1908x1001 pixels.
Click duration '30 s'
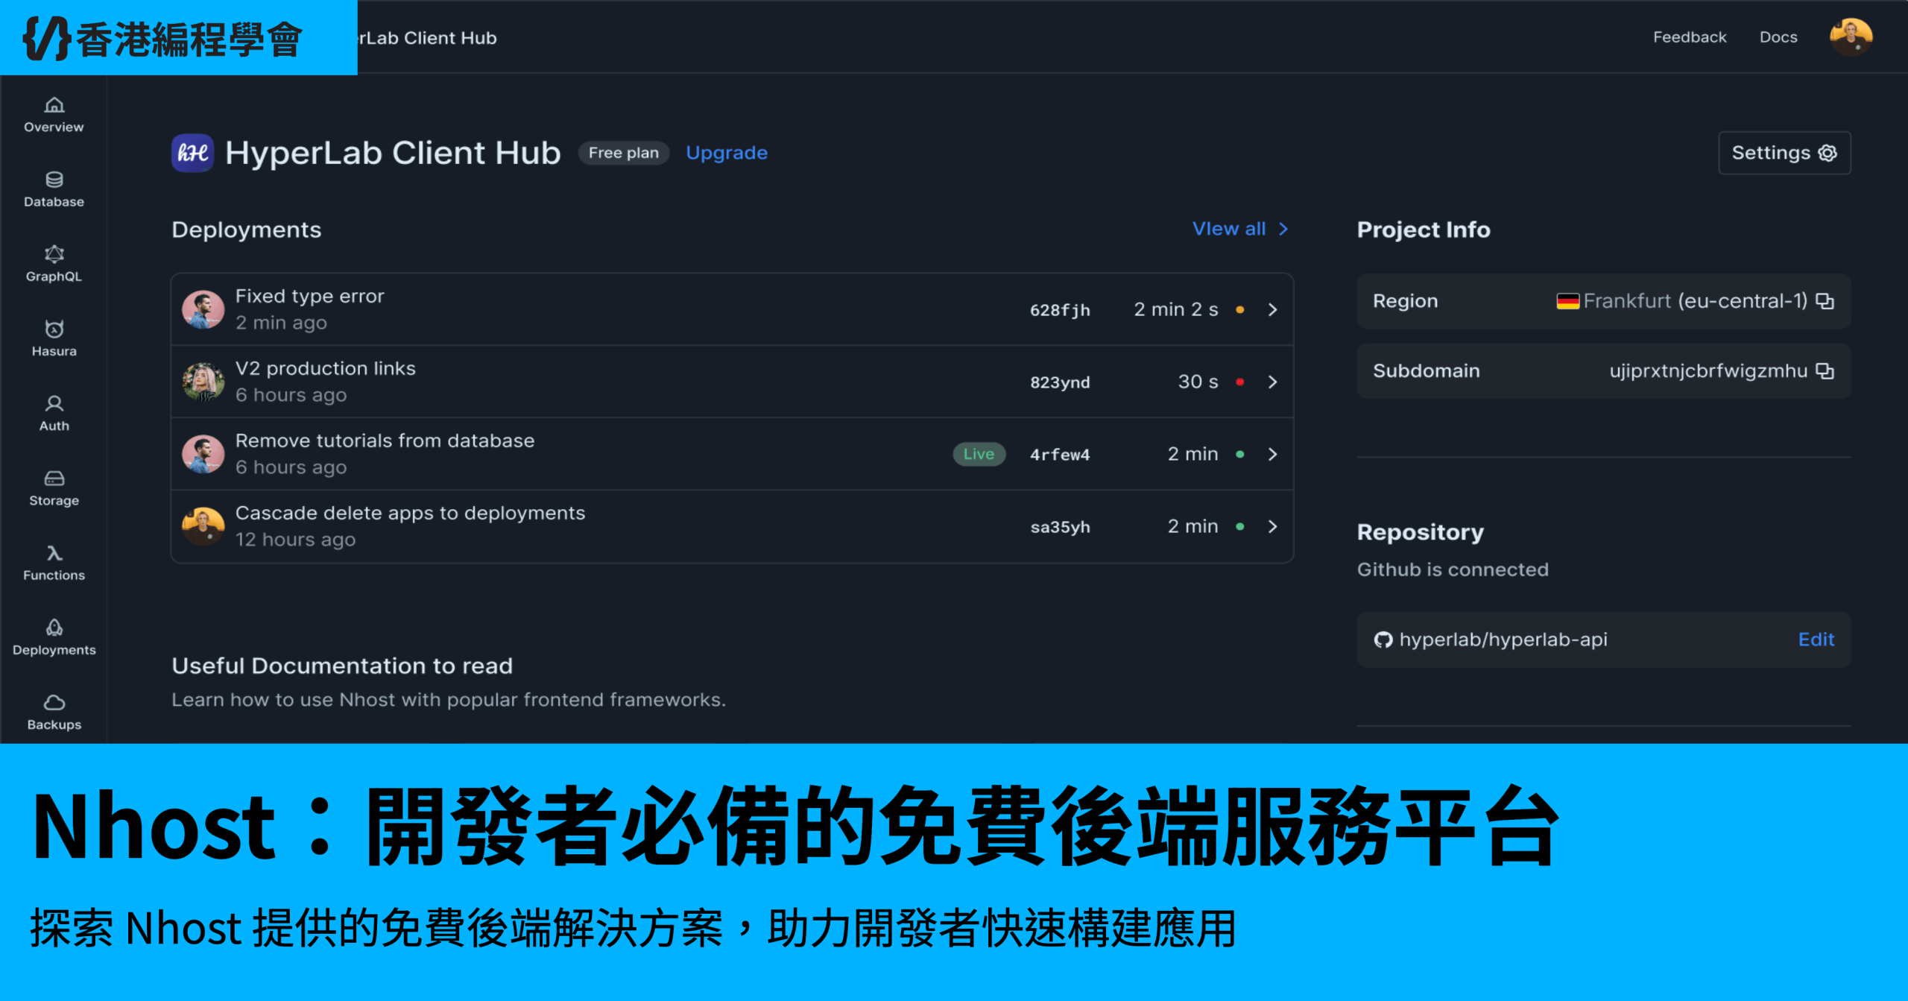tap(1198, 382)
